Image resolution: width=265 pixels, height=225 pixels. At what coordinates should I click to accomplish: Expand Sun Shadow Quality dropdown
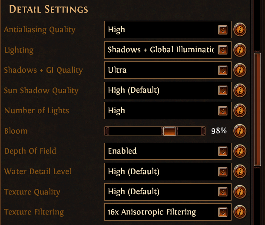pos(168,91)
